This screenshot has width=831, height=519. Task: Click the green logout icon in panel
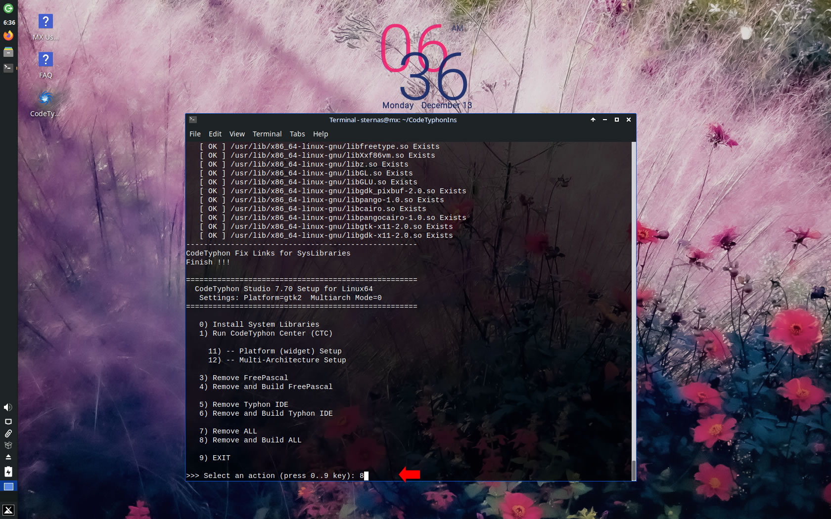point(8,8)
